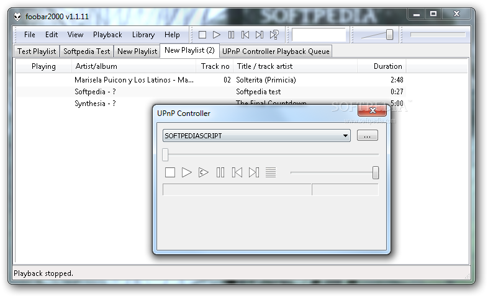Sort by Duration column header

pyautogui.click(x=382, y=66)
